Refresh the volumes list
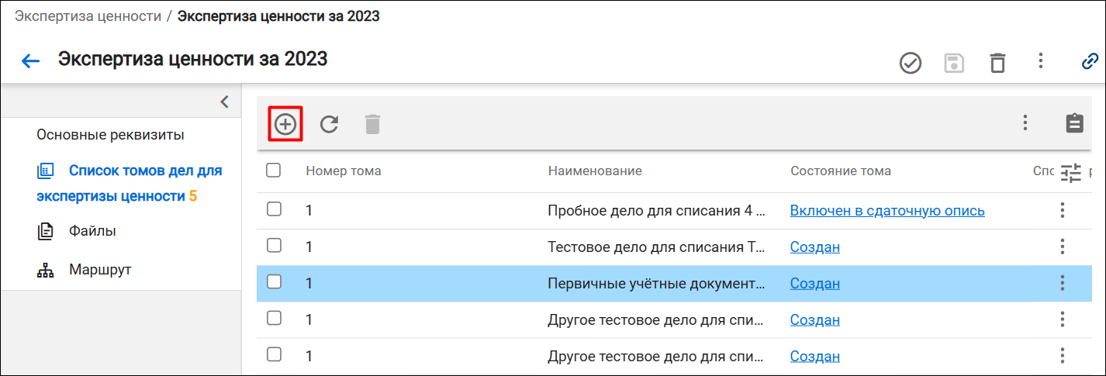Viewport: 1106px width, 376px height. (330, 124)
